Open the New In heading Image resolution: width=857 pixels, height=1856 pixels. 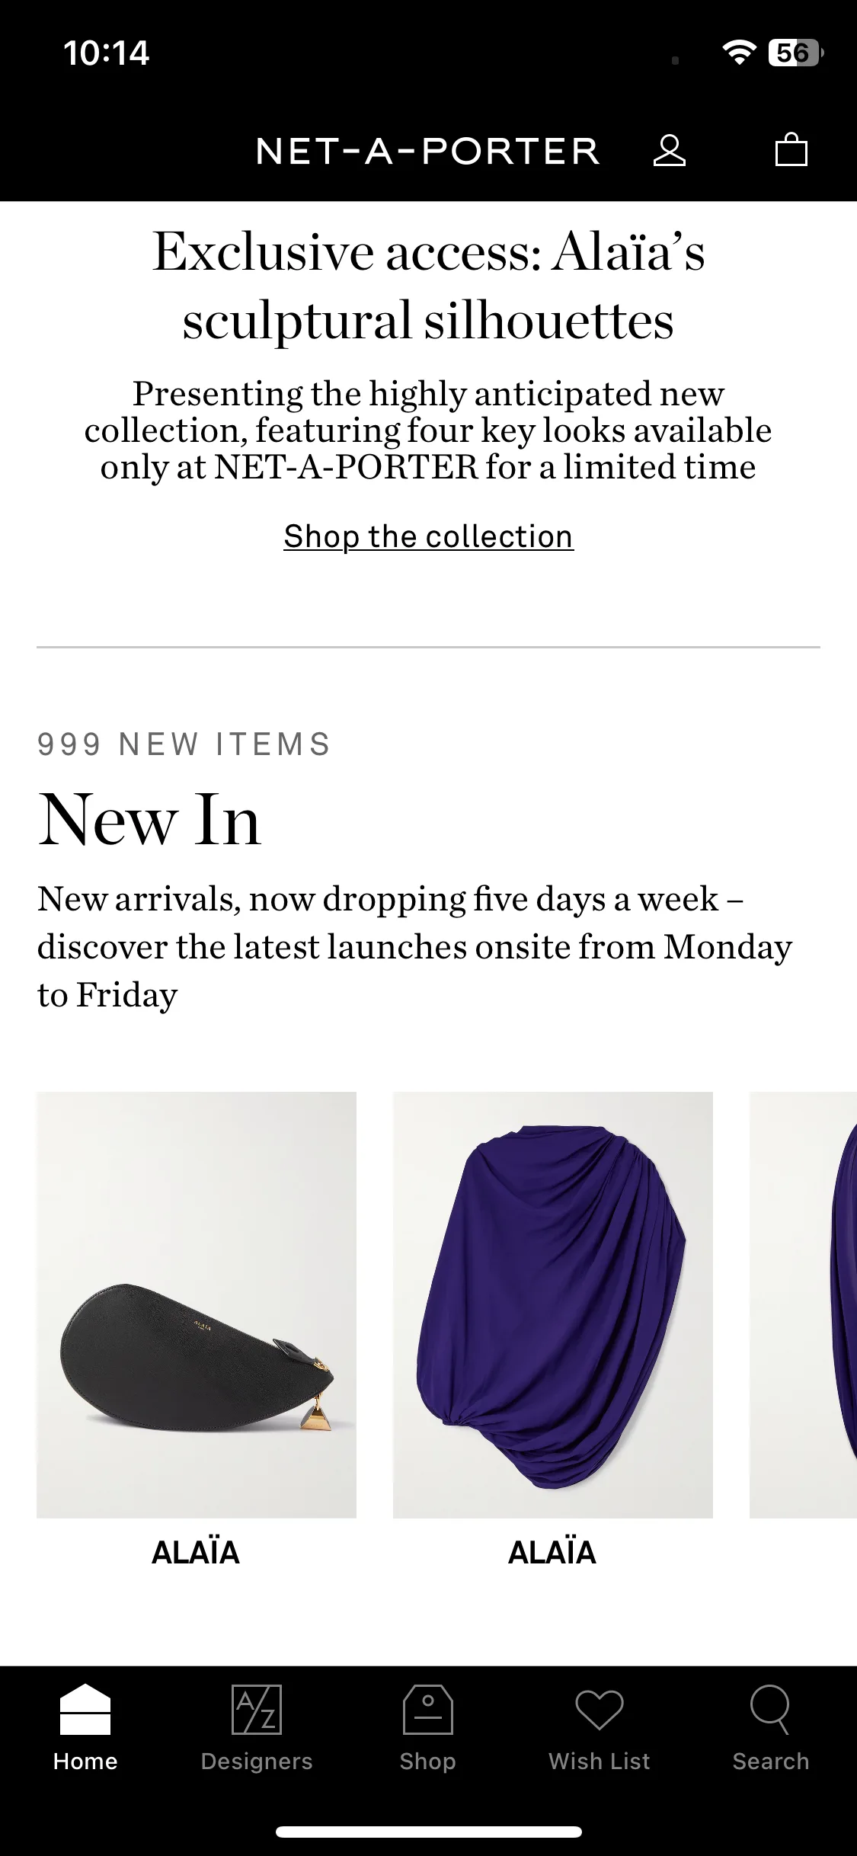point(149,820)
